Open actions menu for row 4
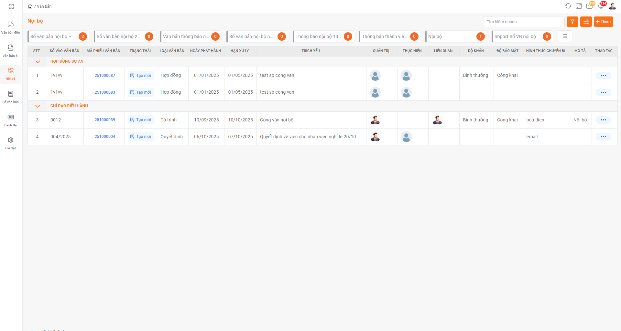The image size is (621, 331). (603, 137)
